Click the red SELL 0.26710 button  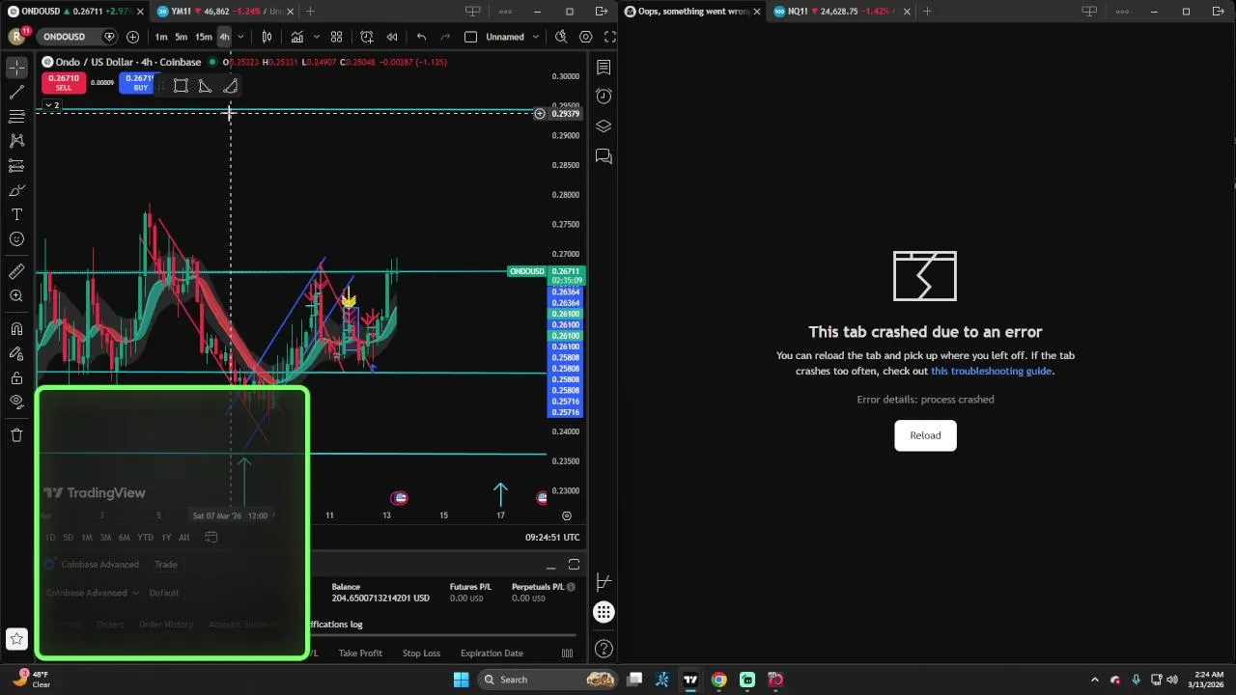[64, 82]
